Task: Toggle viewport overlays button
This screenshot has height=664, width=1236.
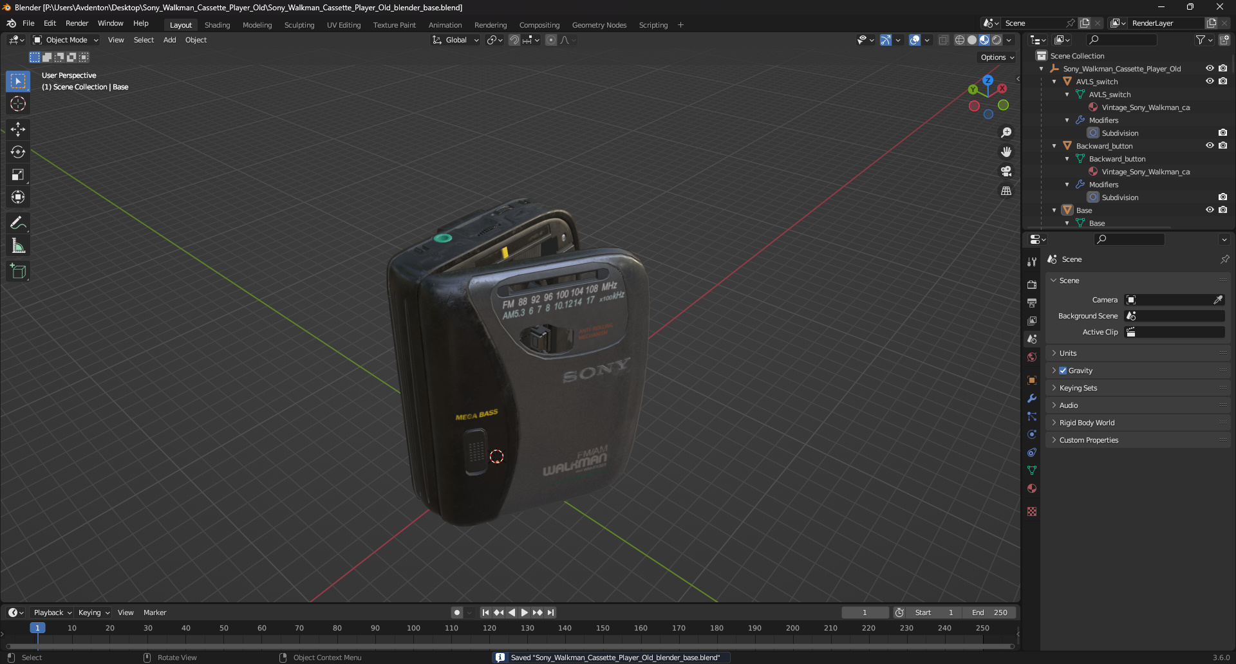Action: point(915,40)
